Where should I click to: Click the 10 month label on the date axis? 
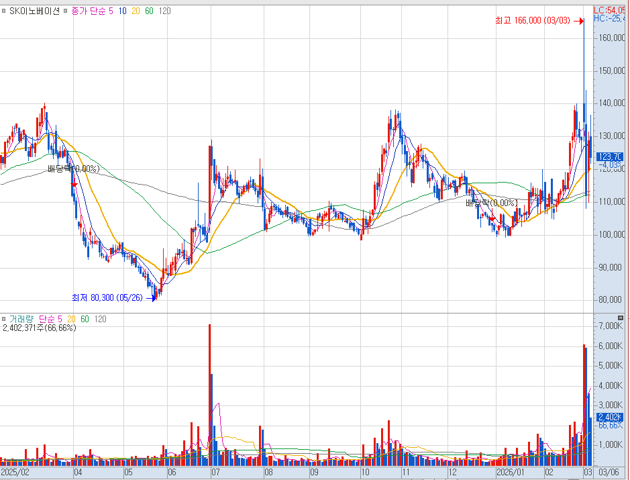(365, 473)
